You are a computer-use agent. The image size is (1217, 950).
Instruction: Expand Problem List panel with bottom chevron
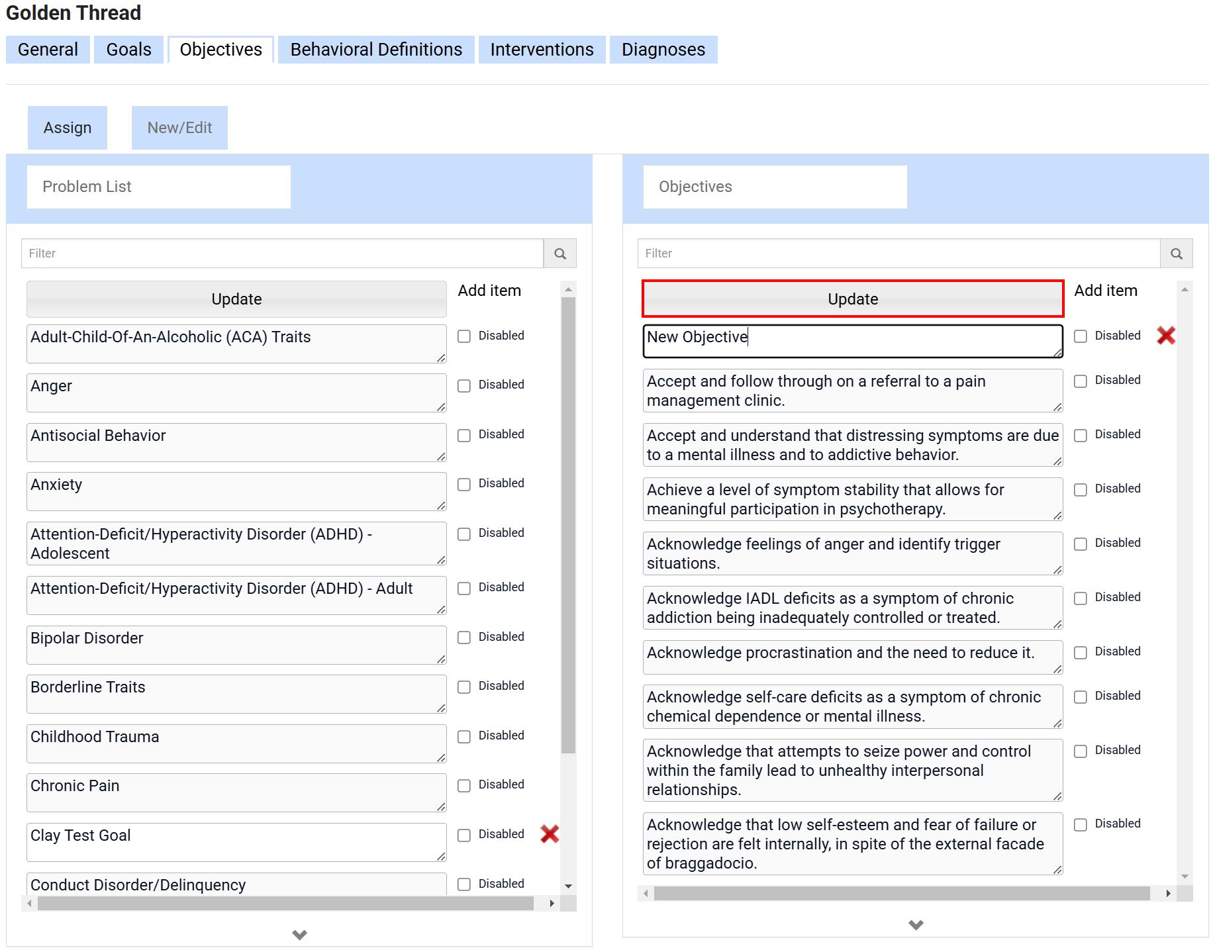tap(299, 935)
